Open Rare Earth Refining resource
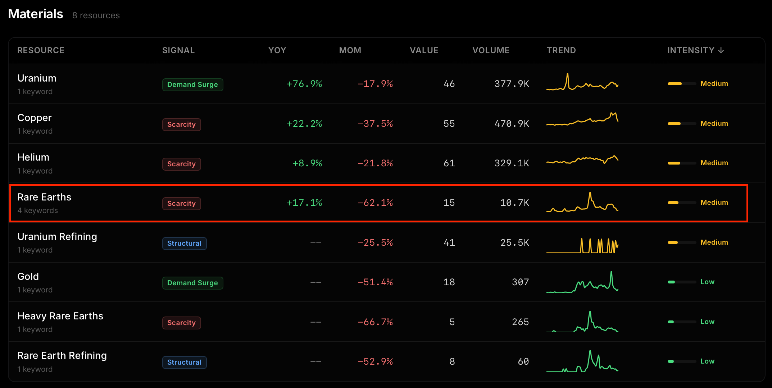 coord(62,356)
